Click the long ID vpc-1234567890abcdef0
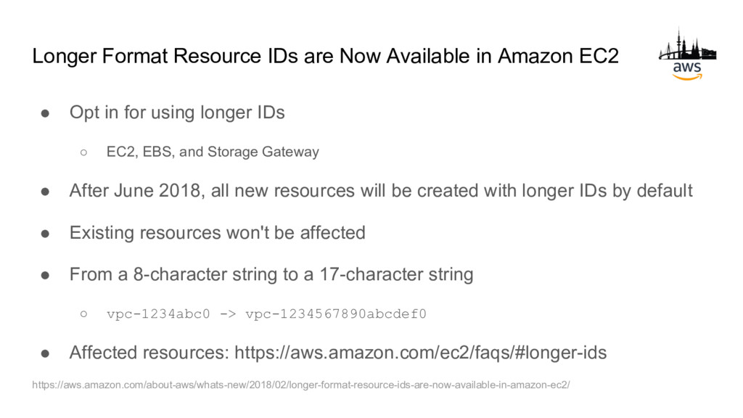 coord(336,313)
